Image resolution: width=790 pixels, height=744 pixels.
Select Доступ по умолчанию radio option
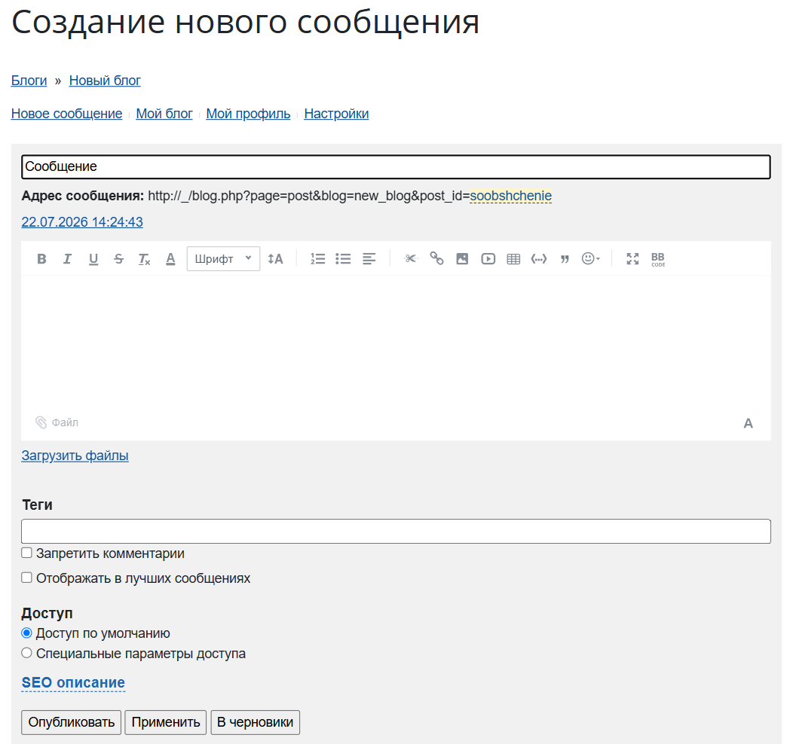(26, 633)
